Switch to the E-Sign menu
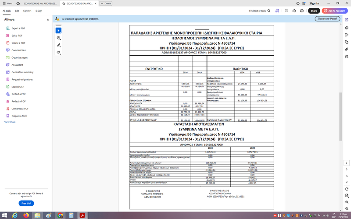351x219 pixels. [x=39, y=11]
